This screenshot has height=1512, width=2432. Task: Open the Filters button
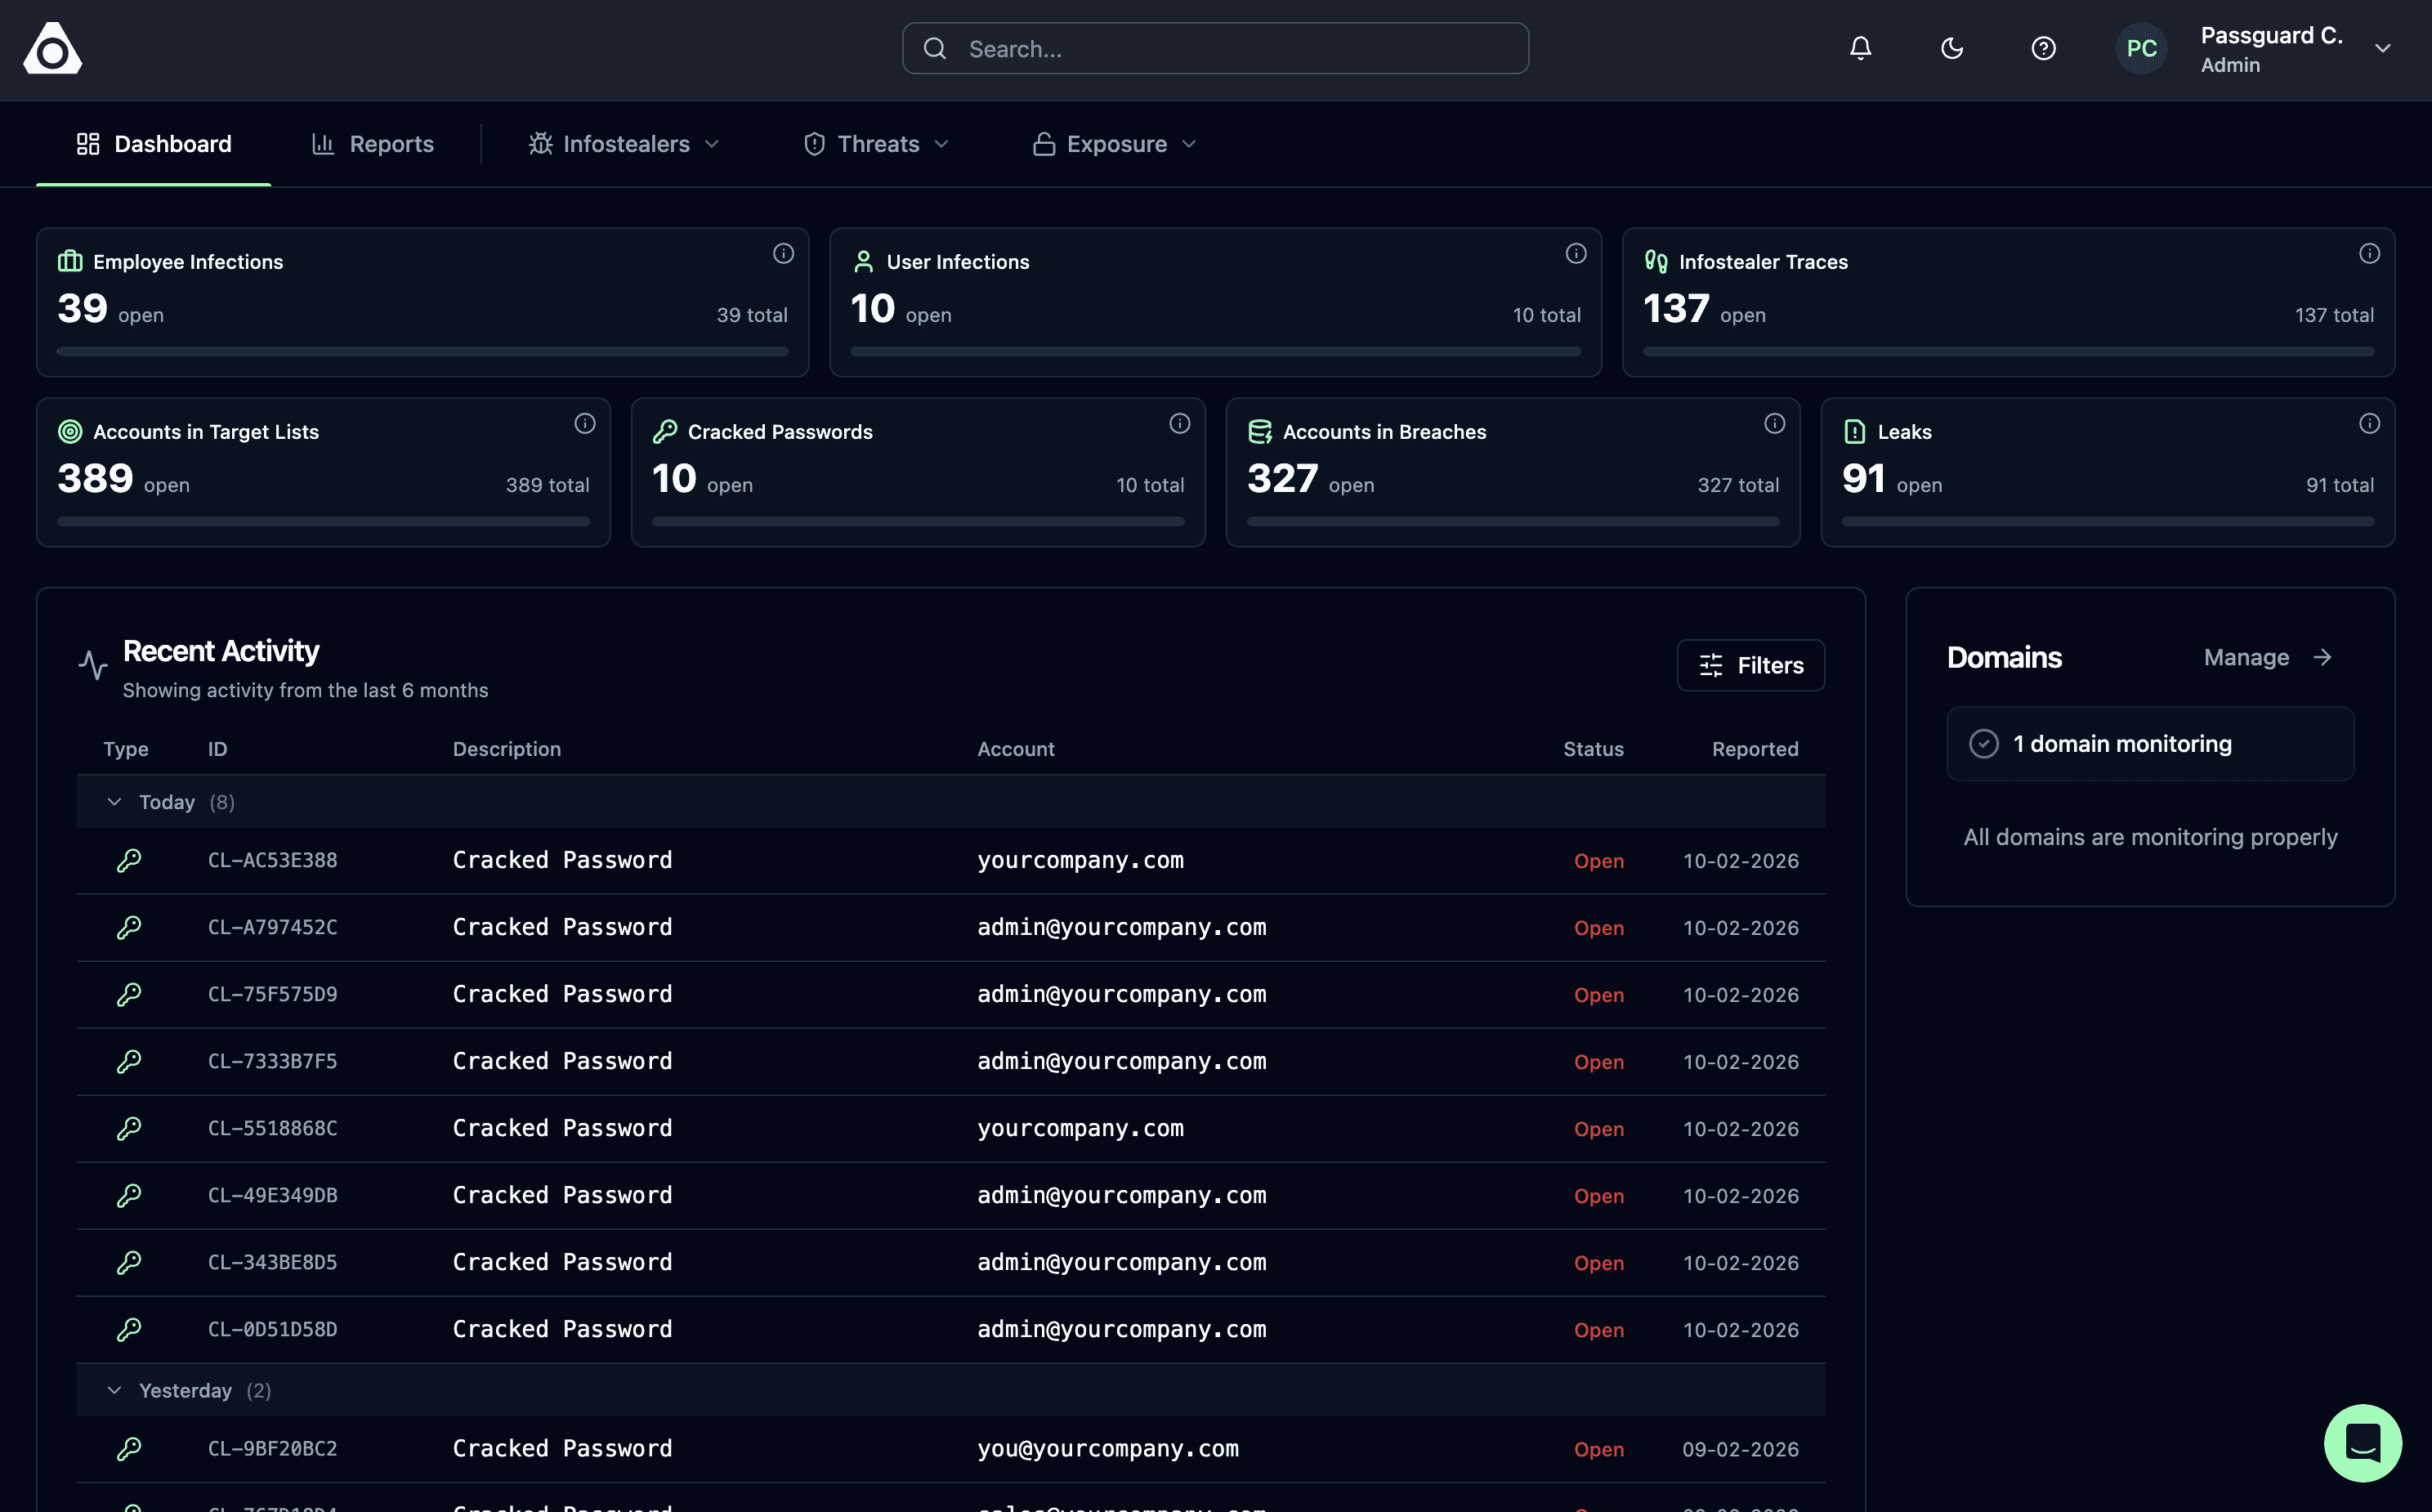tap(1750, 665)
